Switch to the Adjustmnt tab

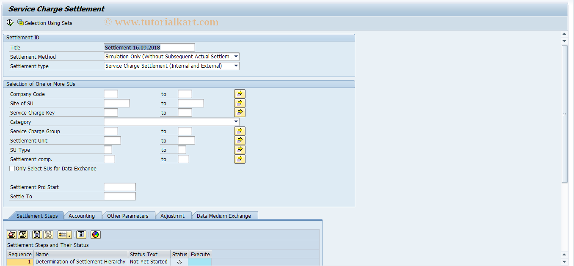(x=173, y=216)
